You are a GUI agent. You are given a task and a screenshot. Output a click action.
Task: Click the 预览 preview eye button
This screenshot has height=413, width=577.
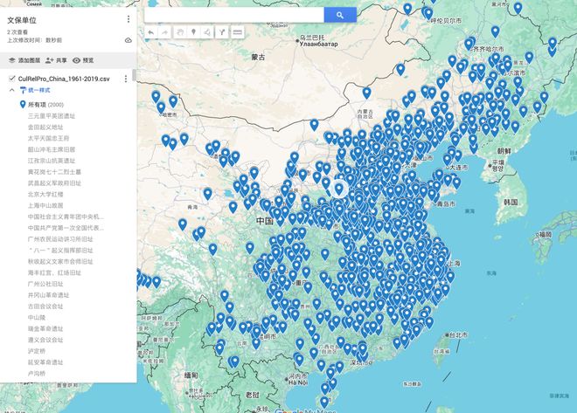83,60
